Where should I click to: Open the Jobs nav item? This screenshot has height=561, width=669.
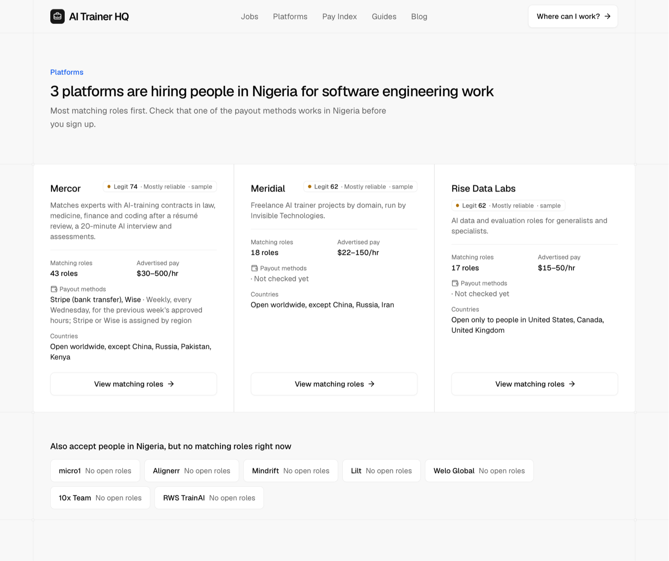click(x=250, y=16)
